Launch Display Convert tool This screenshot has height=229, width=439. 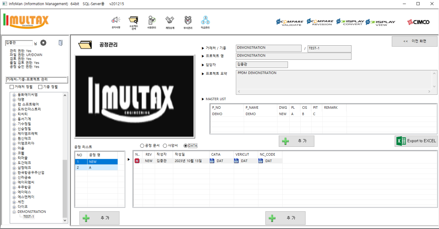click(x=350, y=22)
